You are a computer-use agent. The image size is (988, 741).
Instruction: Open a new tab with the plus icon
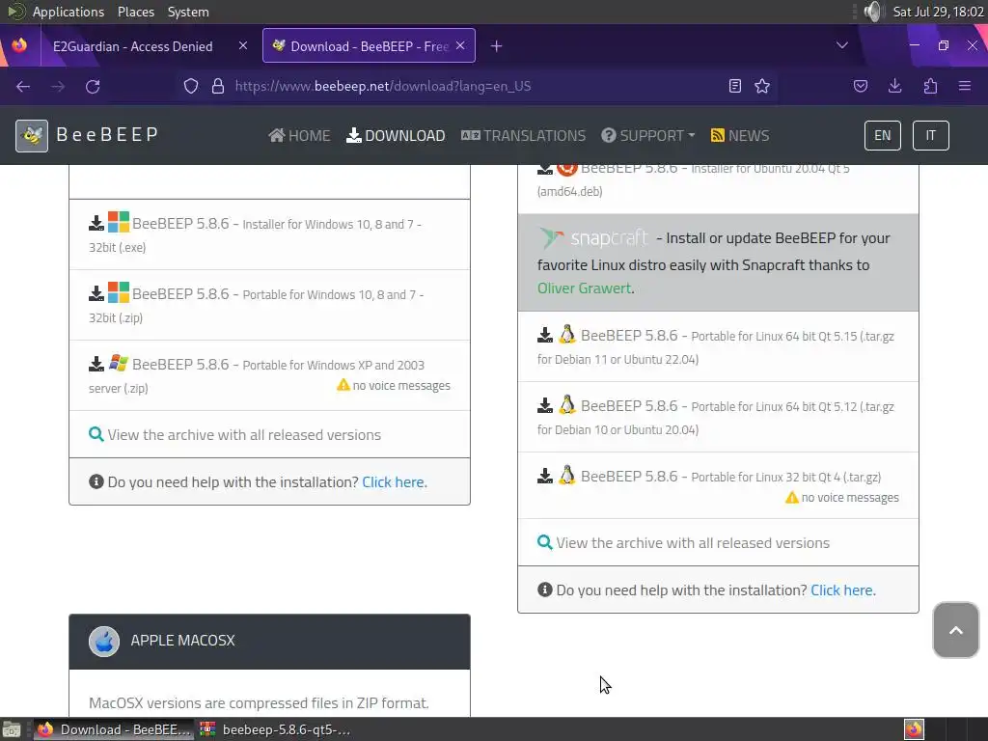point(497,46)
